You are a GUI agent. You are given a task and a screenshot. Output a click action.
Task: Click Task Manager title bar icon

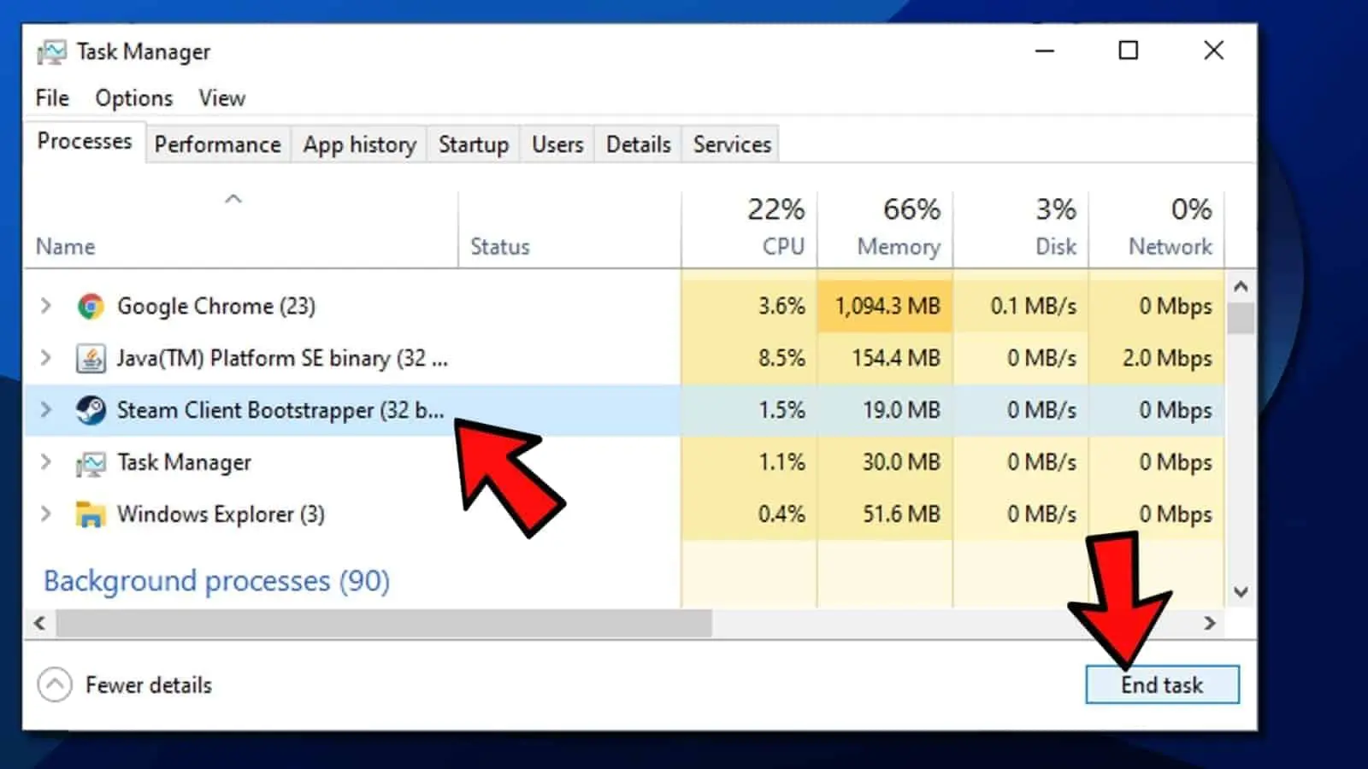(51, 52)
